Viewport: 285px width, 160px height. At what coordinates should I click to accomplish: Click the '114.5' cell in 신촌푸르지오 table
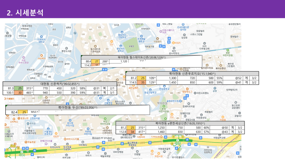131,82
